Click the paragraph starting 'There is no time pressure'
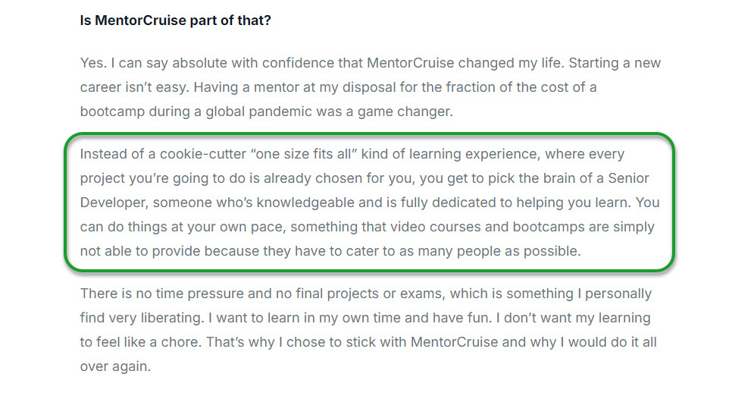This screenshot has height=396, width=729. (x=368, y=330)
